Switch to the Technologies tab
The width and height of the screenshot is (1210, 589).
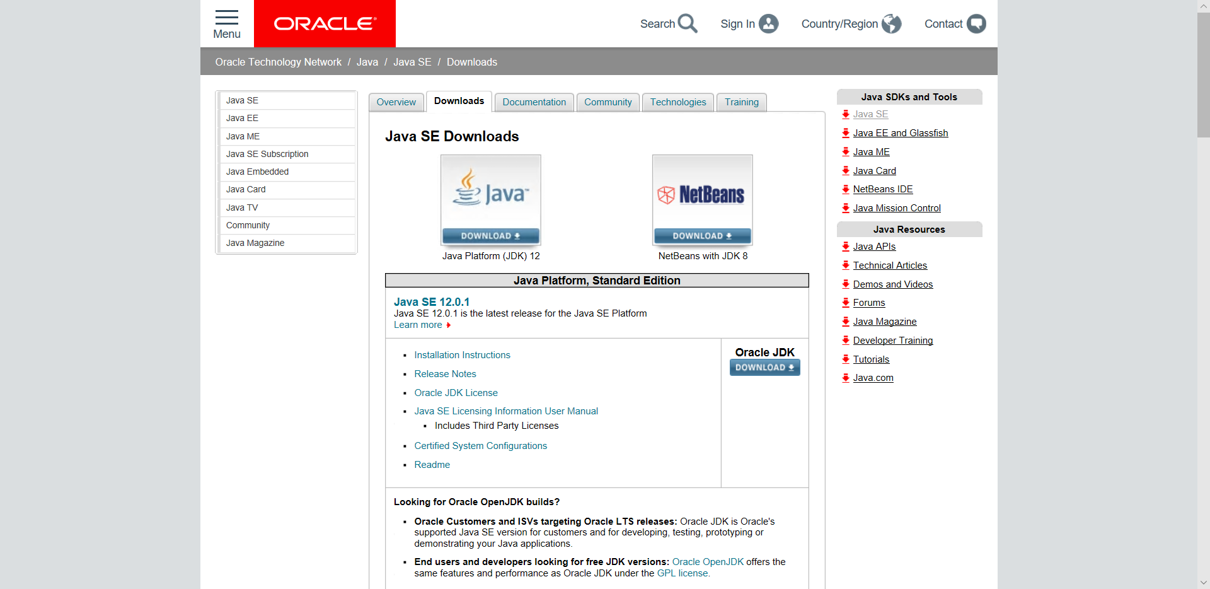coord(678,102)
